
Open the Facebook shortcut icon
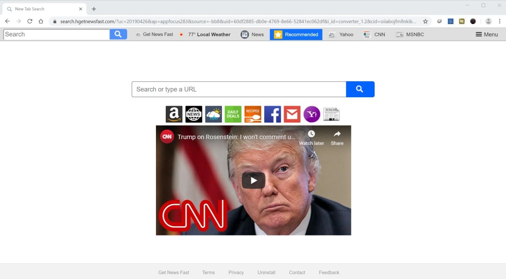272,114
